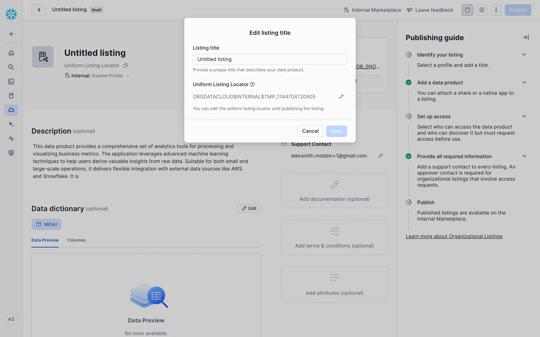
Task: Collapse the Publishing guide panel
Action: 525,37
